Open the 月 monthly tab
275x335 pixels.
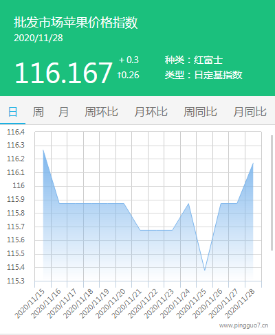coord(63,112)
